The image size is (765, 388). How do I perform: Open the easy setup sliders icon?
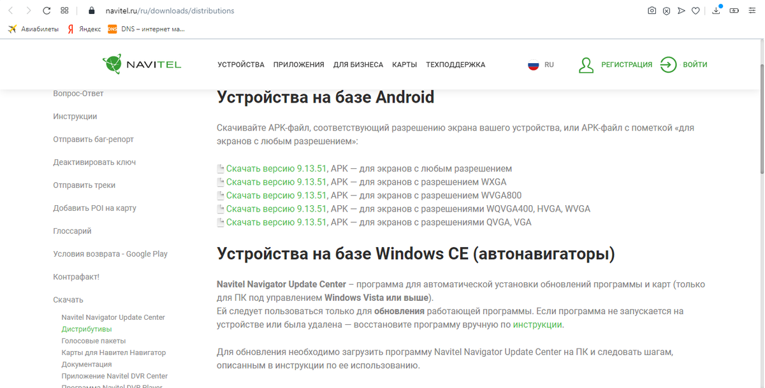pyautogui.click(x=752, y=11)
